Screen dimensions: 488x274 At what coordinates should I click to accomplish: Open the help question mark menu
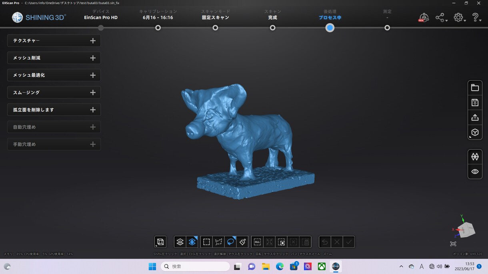click(x=476, y=18)
